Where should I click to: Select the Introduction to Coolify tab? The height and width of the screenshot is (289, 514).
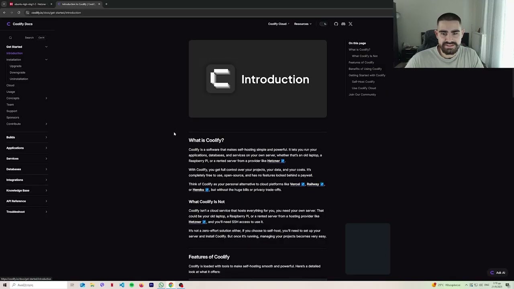(x=78, y=4)
